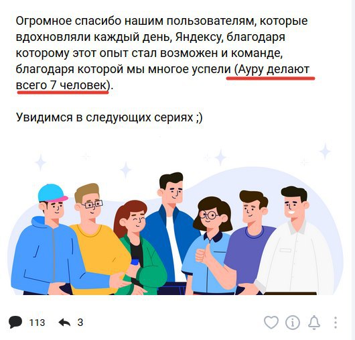Click the smiling man in the white shirt
Image resolution: width=355 pixels, height=340 pixels.
coord(297,243)
